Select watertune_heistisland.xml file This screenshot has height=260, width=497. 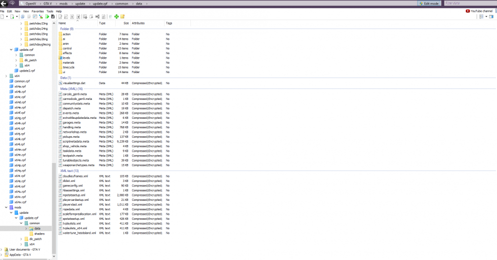tap(79, 233)
